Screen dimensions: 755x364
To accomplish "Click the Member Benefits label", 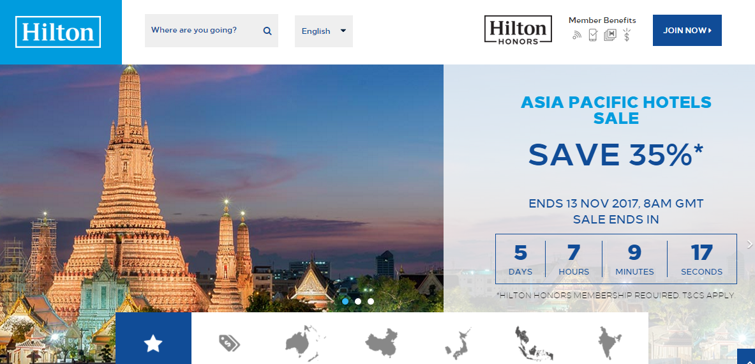I will coord(602,20).
